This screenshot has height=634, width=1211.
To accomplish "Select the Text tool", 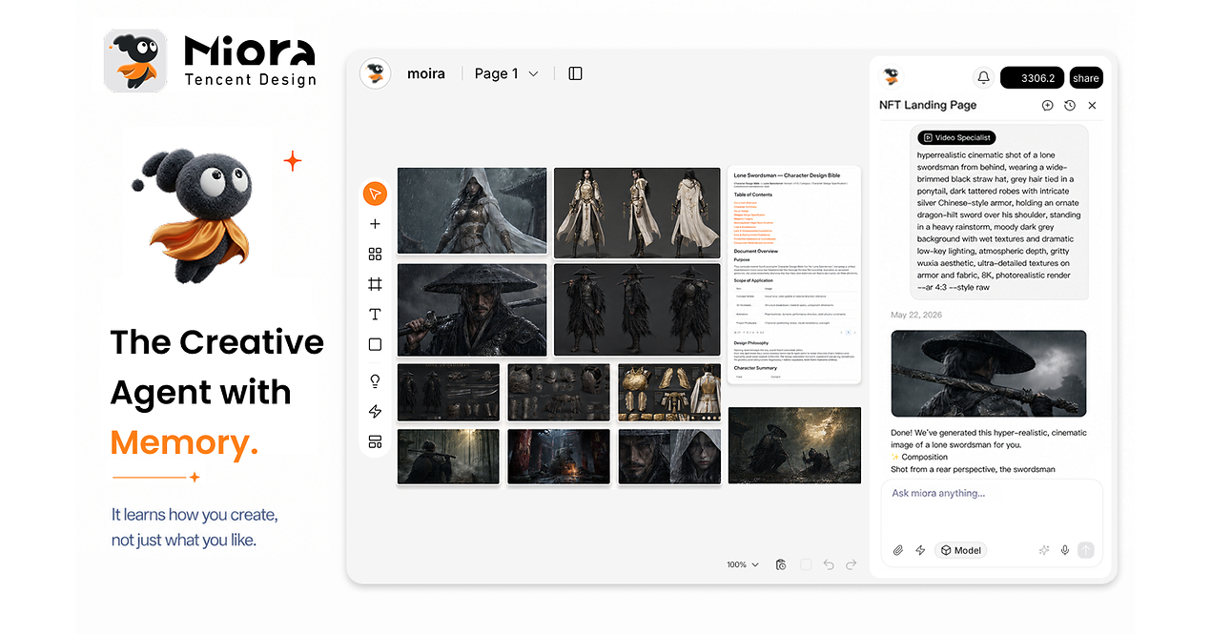I will [375, 314].
